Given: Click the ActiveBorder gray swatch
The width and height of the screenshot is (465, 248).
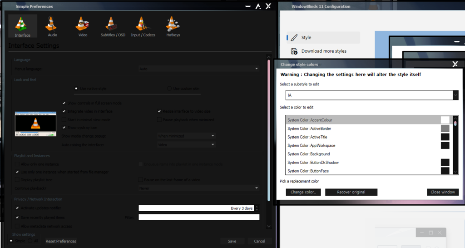Looking at the screenshot, I should pos(445,129).
